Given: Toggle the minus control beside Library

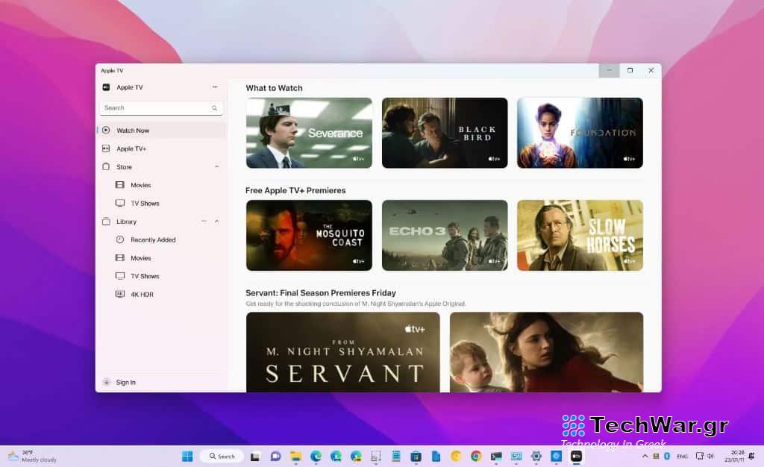Looking at the screenshot, I should pyautogui.click(x=204, y=219).
